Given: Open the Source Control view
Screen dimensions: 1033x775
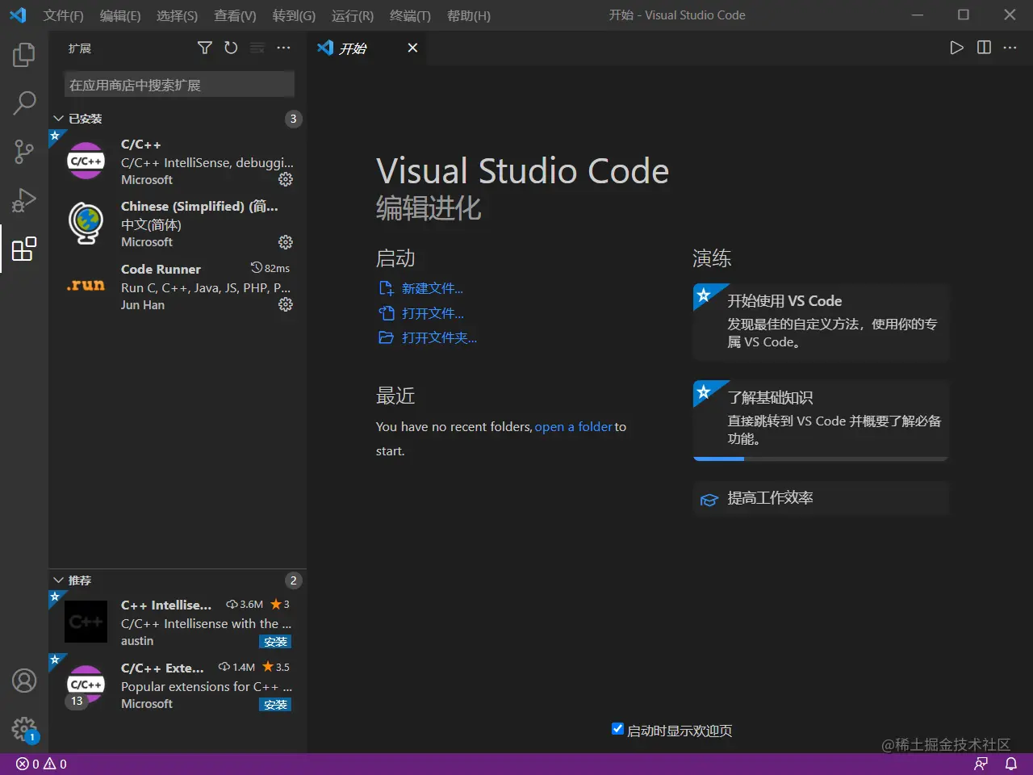Looking at the screenshot, I should [24, 151].
